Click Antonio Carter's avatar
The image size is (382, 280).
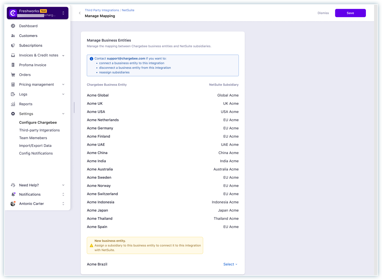pos(13,203)
